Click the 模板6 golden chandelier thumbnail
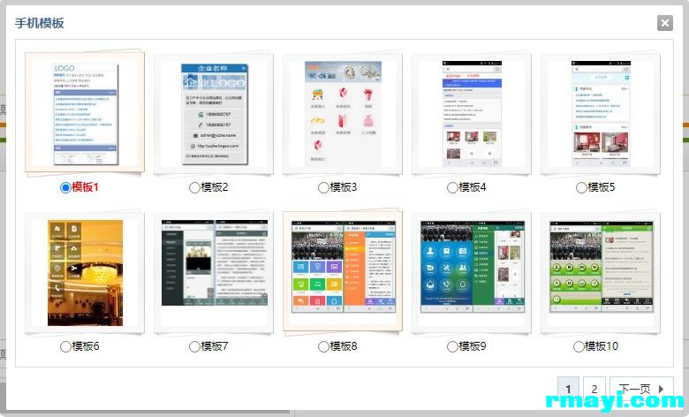 pos(86,273)
